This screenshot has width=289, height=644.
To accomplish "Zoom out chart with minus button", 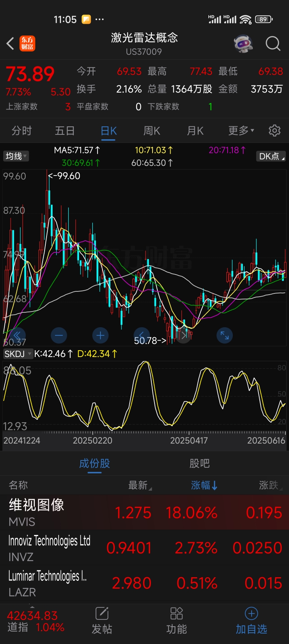I will 59,335.
